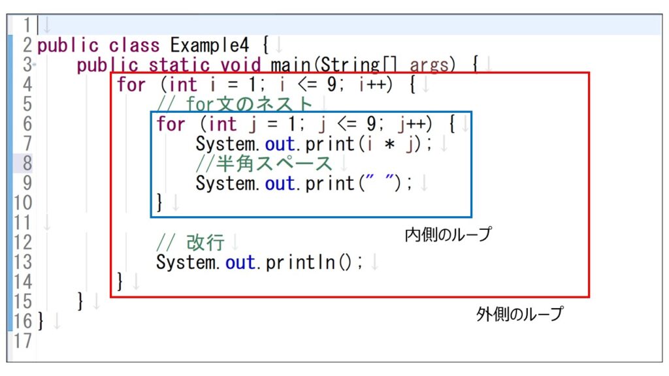Viewport: 669px width, 376px height.
Task: Click line number 2 in the gutter
Action: click(x=27, y=45)
